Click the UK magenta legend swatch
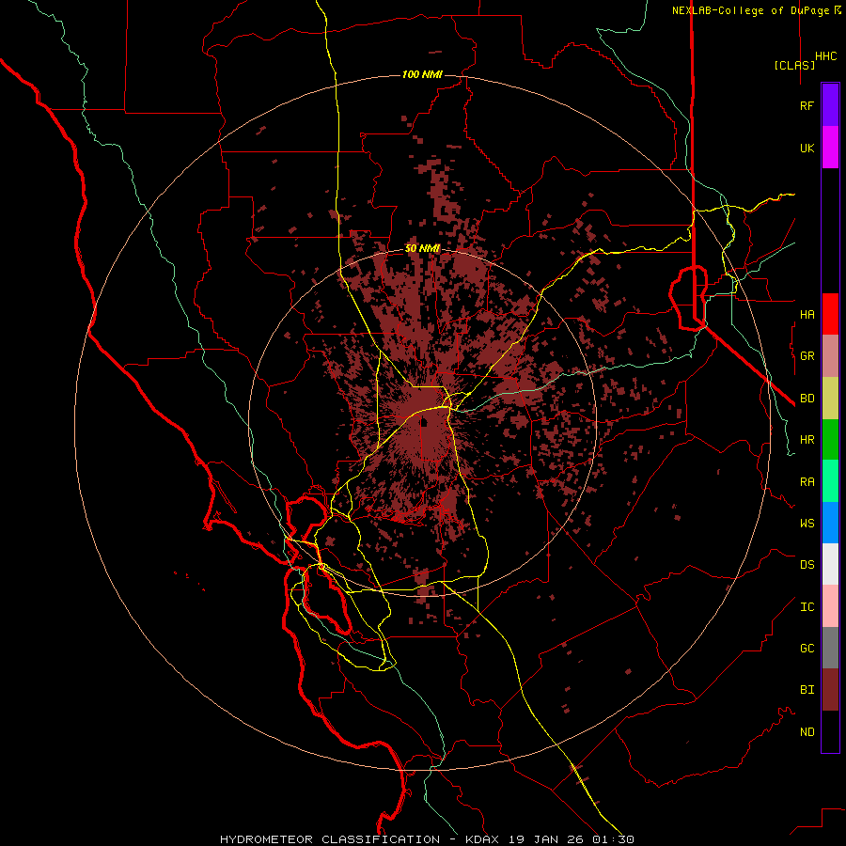The width and height of the screenshot is (846, 846). (x=830, y=148)
